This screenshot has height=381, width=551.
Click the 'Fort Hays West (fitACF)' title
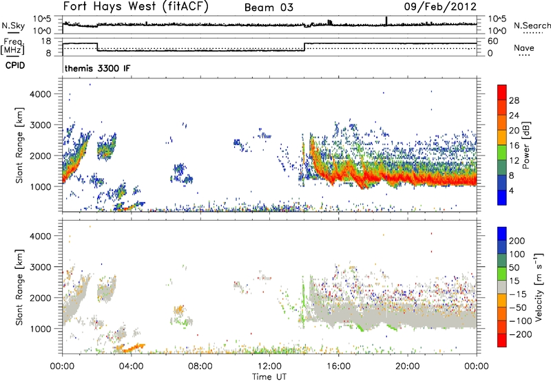coord(136,6)
